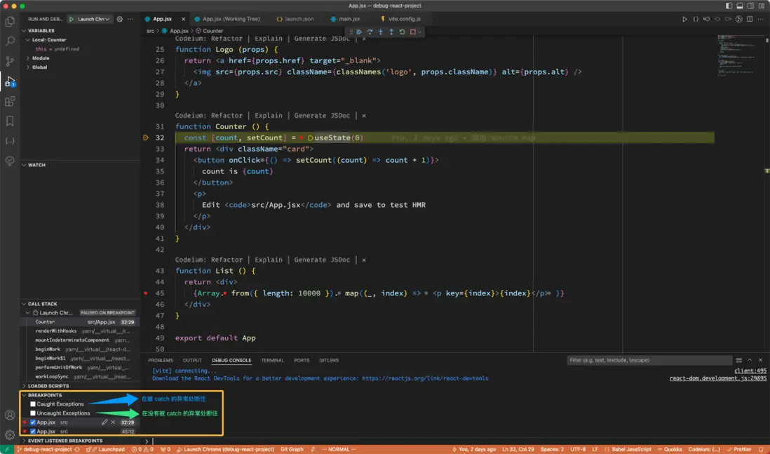Open the Launch Chrome configuration dropdown
Viewport: 770px width, 454px height.
click(92, 19)
